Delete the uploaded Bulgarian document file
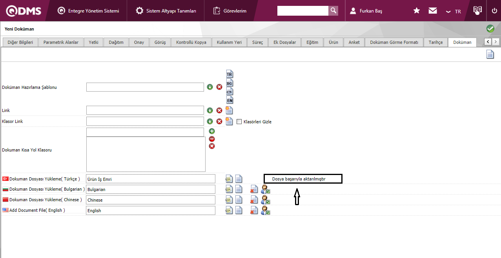 [254, 189]
